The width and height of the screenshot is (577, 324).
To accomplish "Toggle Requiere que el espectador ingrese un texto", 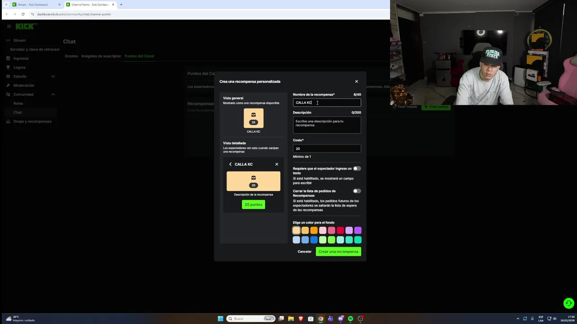I will click(x=357, y=168).
